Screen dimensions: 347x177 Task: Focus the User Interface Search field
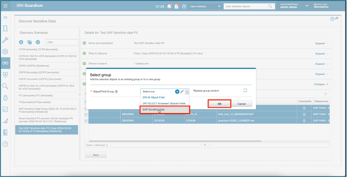[249, 6]
